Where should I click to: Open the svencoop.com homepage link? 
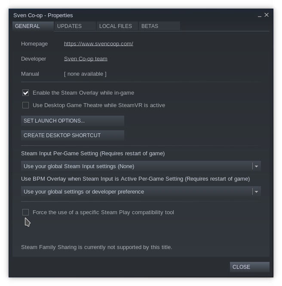point(98,44)
